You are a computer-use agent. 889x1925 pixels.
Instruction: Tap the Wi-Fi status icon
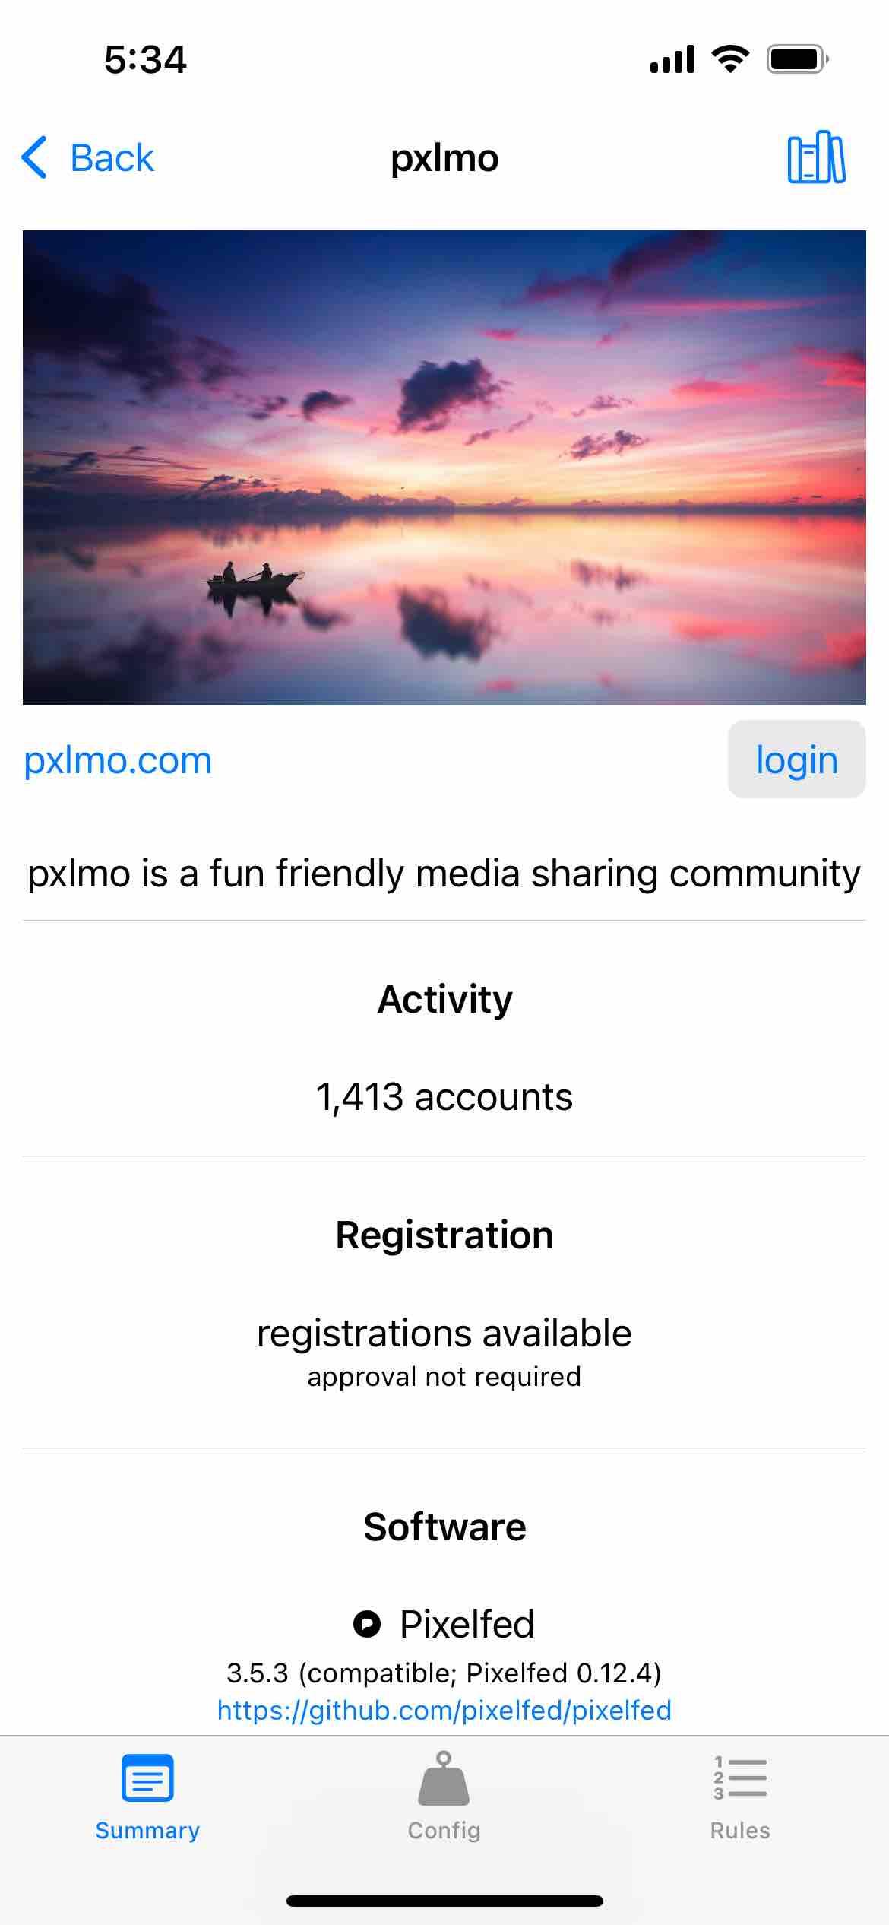point(730,59)
